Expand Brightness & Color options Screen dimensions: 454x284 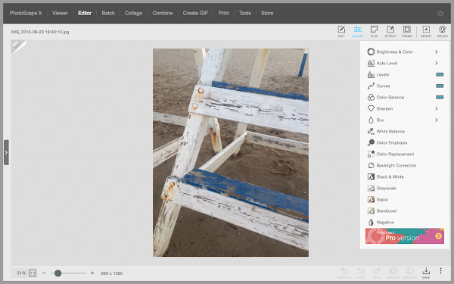coord(436,51)
